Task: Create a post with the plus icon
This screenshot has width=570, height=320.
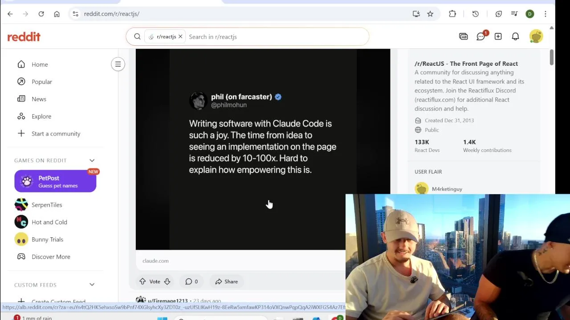Action: (498, 36)
